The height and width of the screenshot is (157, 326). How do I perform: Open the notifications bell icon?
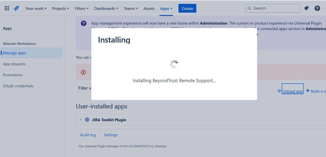coord(306,8)
